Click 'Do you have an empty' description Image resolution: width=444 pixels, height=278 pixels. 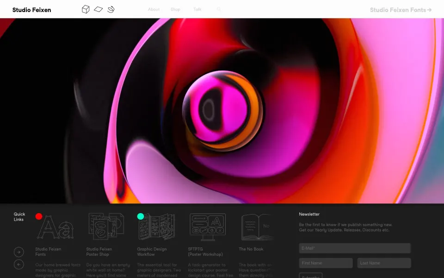tap(108, 270)
